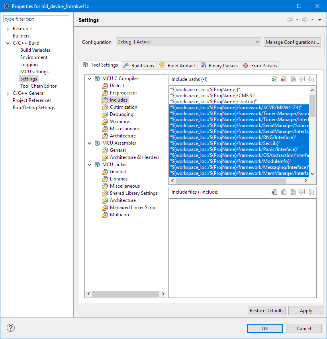Click the Move Down icon for Include paths

point(311,79)
